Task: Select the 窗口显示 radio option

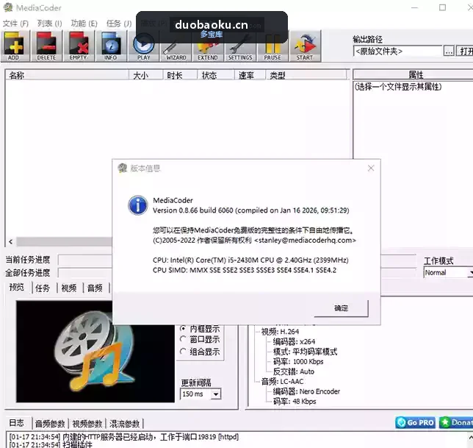Action: [200, 340]
